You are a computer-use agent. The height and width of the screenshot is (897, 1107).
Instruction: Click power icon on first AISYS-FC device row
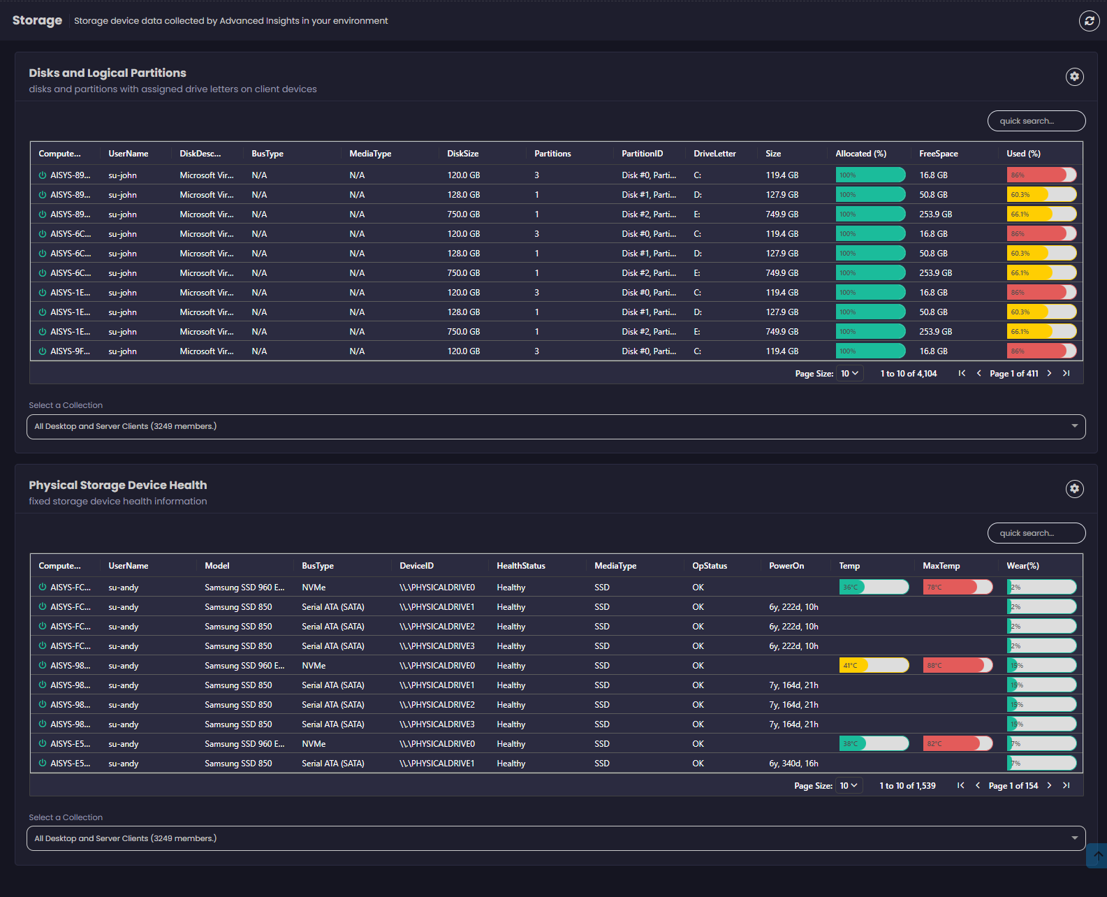pyautogui.click(x=43, y=588)
